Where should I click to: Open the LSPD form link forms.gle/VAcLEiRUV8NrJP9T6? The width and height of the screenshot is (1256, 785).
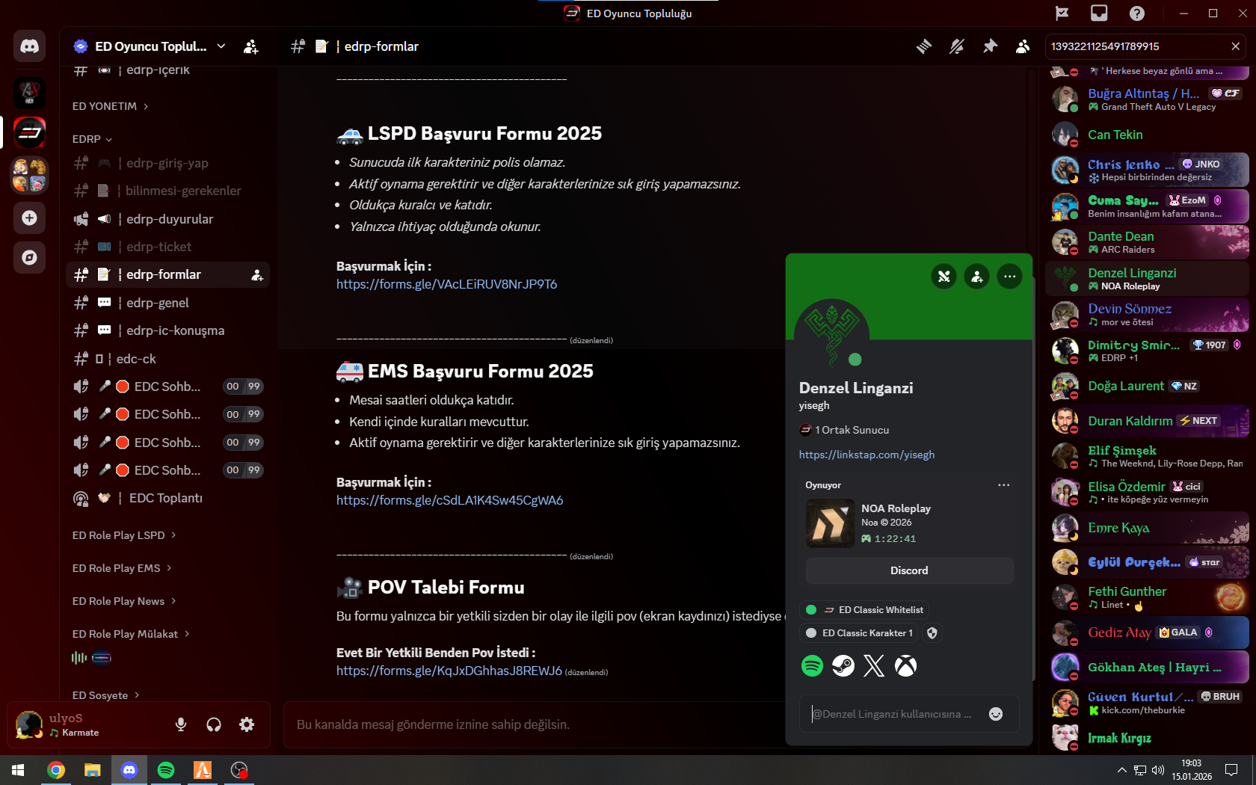tap(446, 284)
